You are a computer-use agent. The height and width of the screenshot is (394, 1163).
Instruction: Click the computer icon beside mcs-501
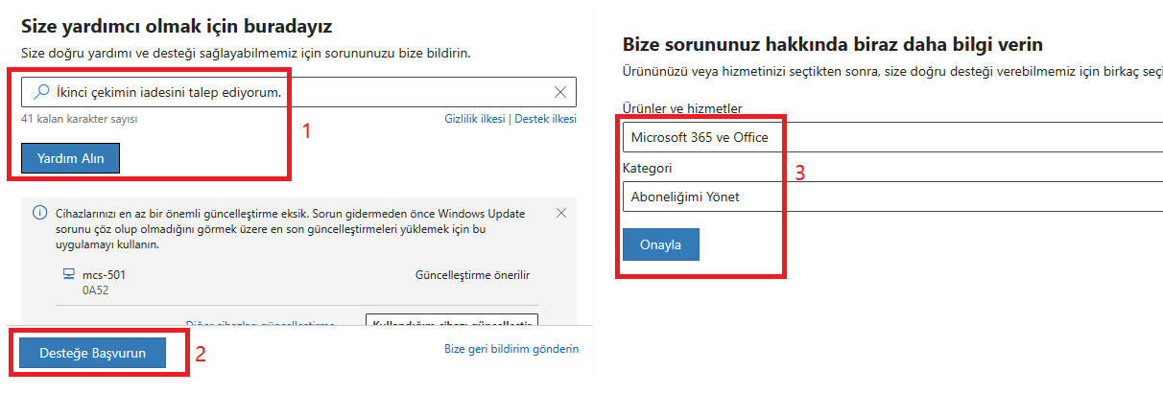coord(69,274)
